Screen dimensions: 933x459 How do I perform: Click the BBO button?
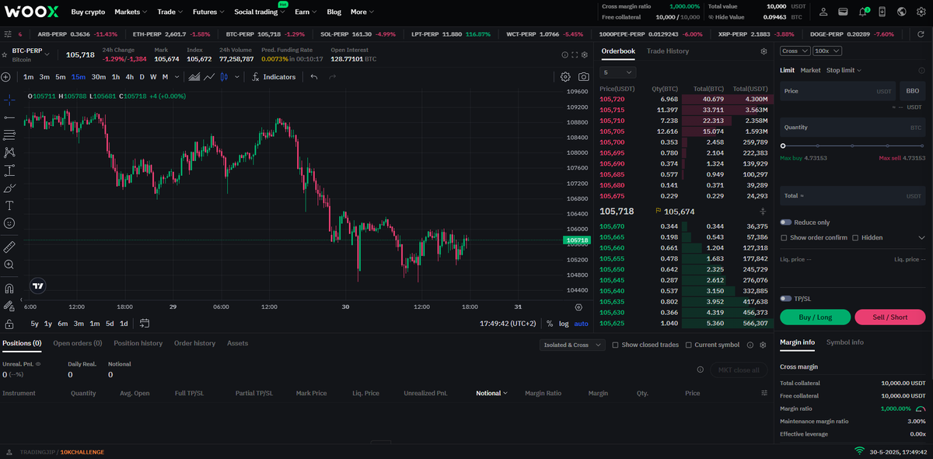click(x=913, y=91)
